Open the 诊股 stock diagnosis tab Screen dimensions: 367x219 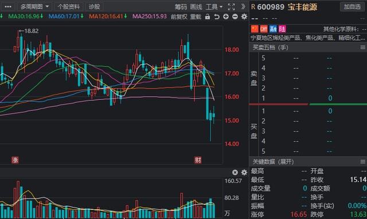pyautogui.click(x=94, y=7)
